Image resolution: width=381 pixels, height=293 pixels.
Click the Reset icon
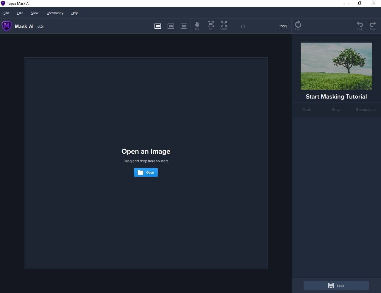298,26
